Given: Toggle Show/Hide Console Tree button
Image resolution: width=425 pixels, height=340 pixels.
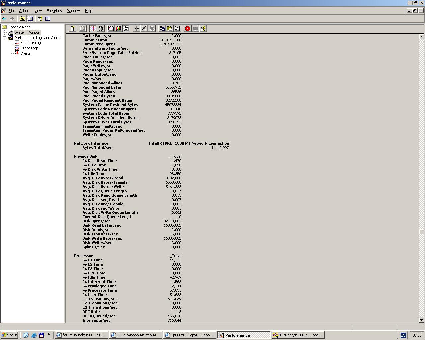Looking at the screenshot, I should 30,19.
